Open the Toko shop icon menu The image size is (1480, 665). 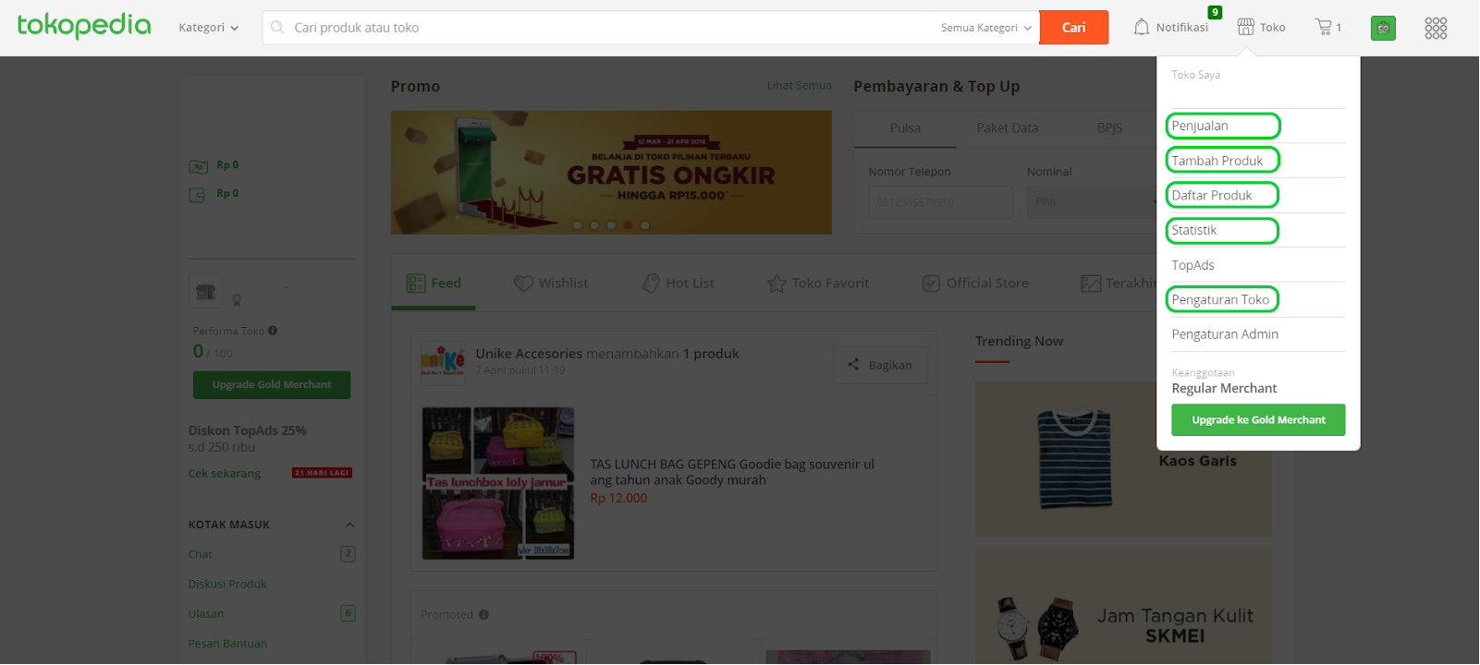1246,27
